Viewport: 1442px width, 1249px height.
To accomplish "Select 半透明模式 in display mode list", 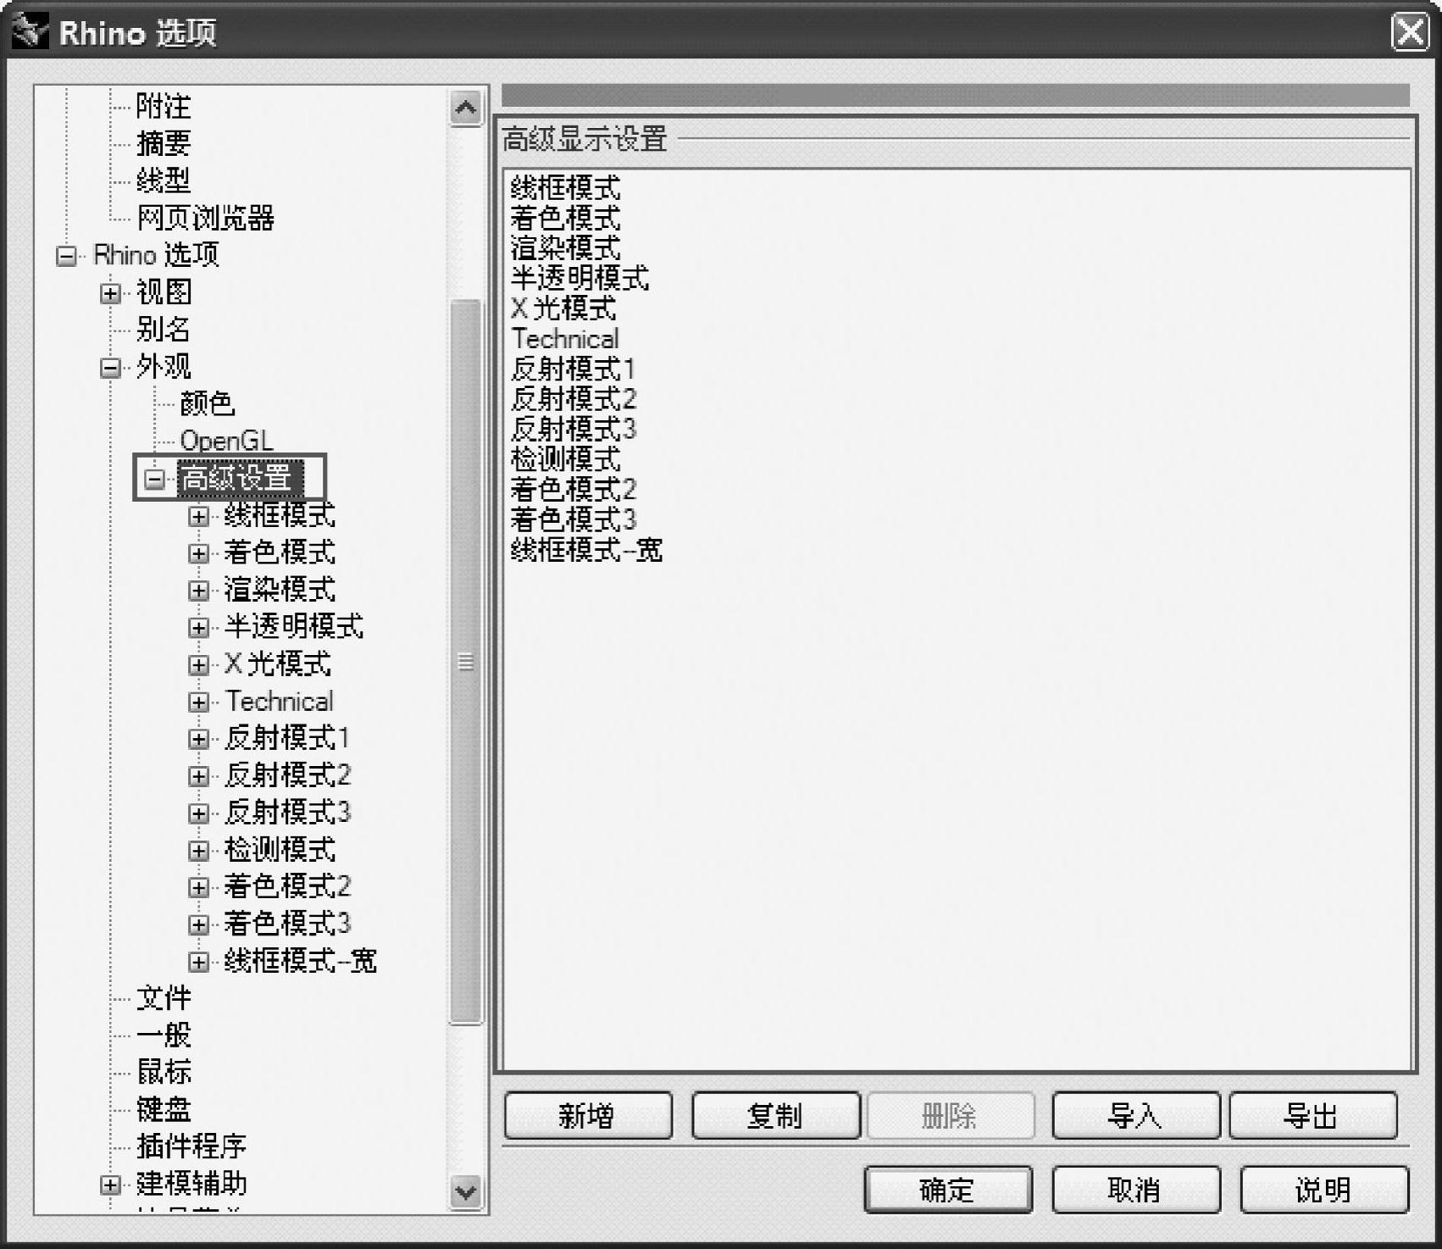I will 580,278.
